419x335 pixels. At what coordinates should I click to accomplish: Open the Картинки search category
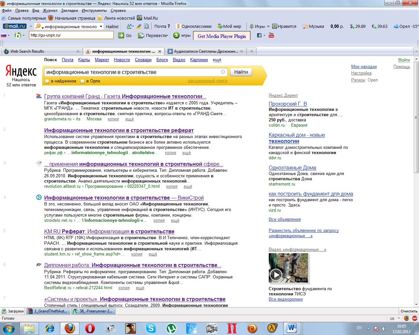(x=199, y=60)
